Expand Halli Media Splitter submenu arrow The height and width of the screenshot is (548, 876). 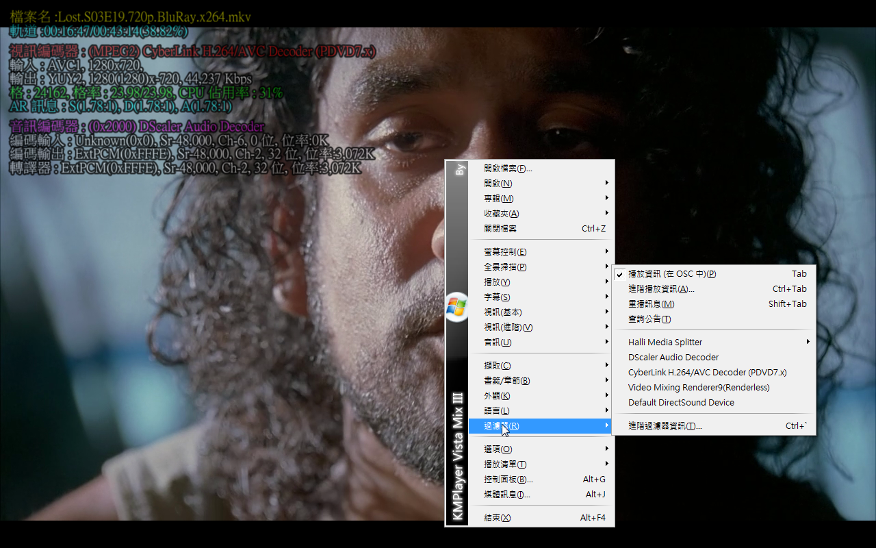point(808,342)
